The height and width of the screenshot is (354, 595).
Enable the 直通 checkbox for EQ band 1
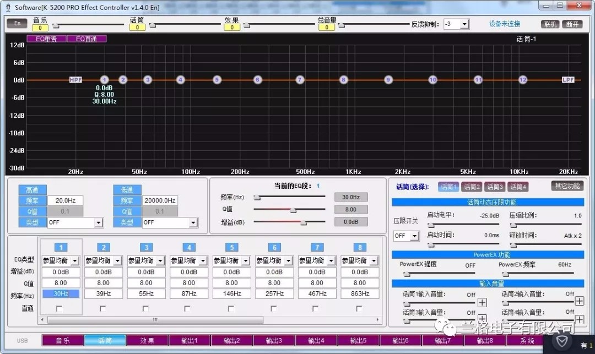click(x=60, y=308)
